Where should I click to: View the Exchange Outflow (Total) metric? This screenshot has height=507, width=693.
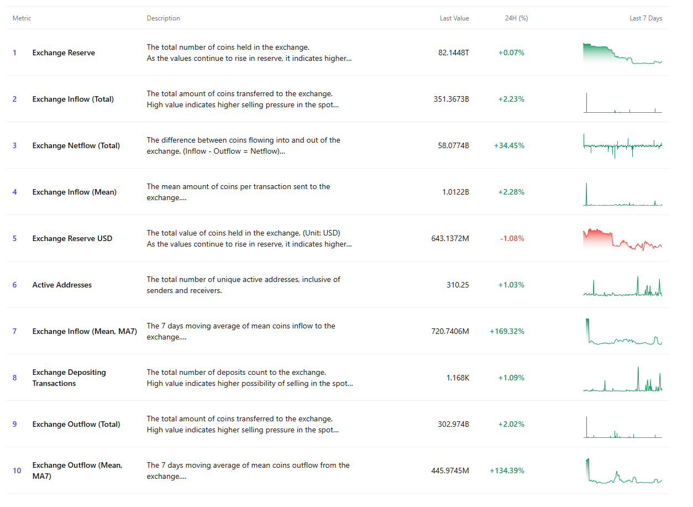76,424
